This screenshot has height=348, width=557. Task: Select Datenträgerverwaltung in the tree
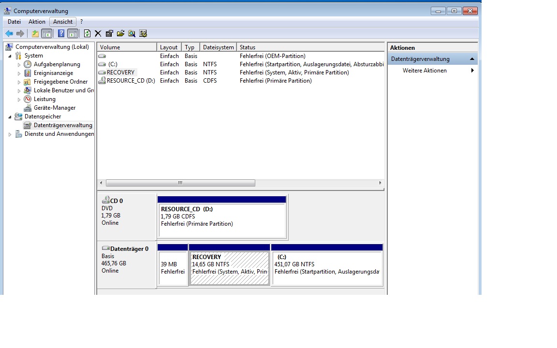63,125
